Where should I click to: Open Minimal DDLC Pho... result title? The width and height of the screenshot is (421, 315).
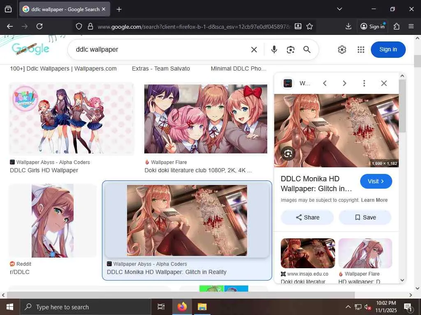pos(238,68)
